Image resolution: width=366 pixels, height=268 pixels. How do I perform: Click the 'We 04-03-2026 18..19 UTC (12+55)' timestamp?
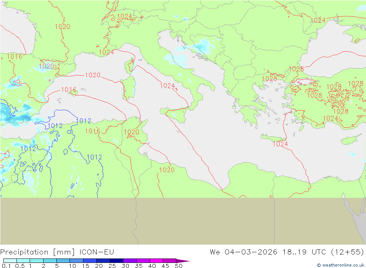(287, 252)
